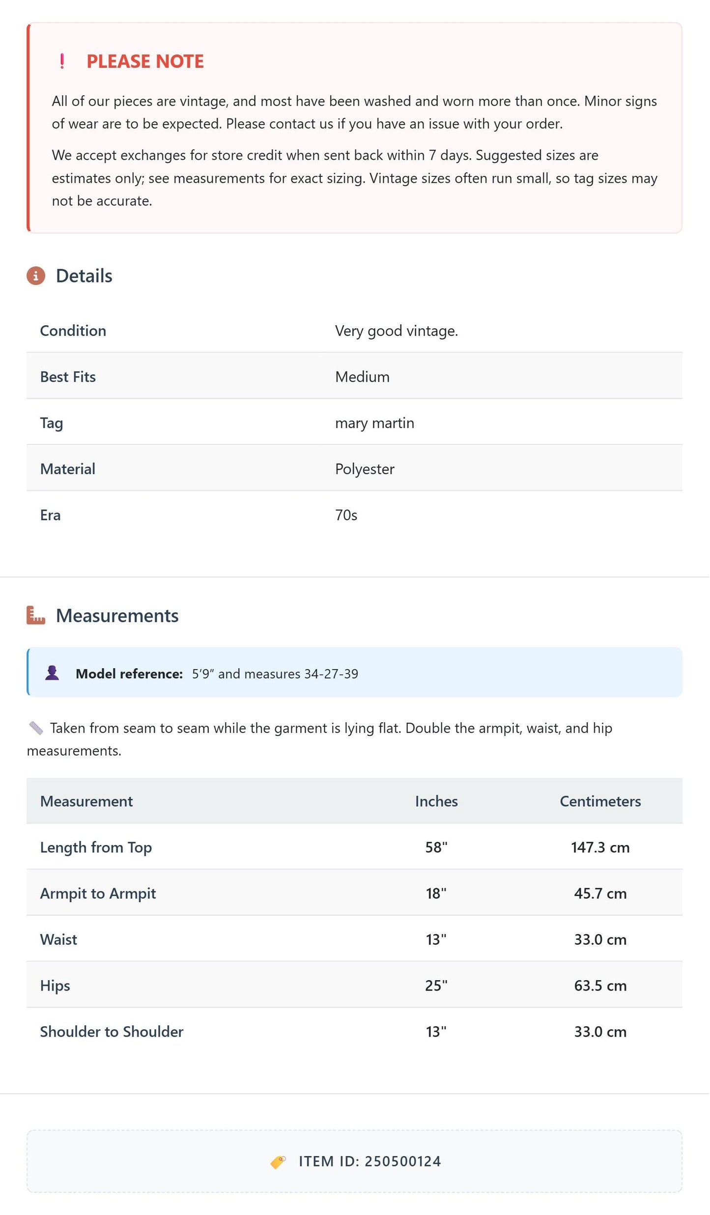Click the model reference person silhouette icon
The height and width of the screenshot is (1215, 710).
52,673
